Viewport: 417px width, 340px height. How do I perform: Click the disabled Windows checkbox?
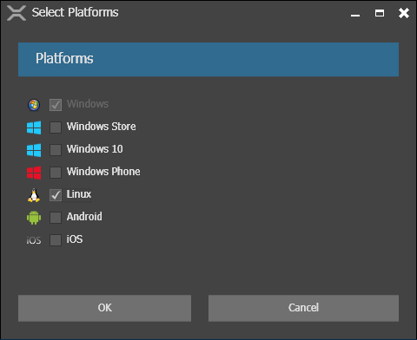click(56, 105)
